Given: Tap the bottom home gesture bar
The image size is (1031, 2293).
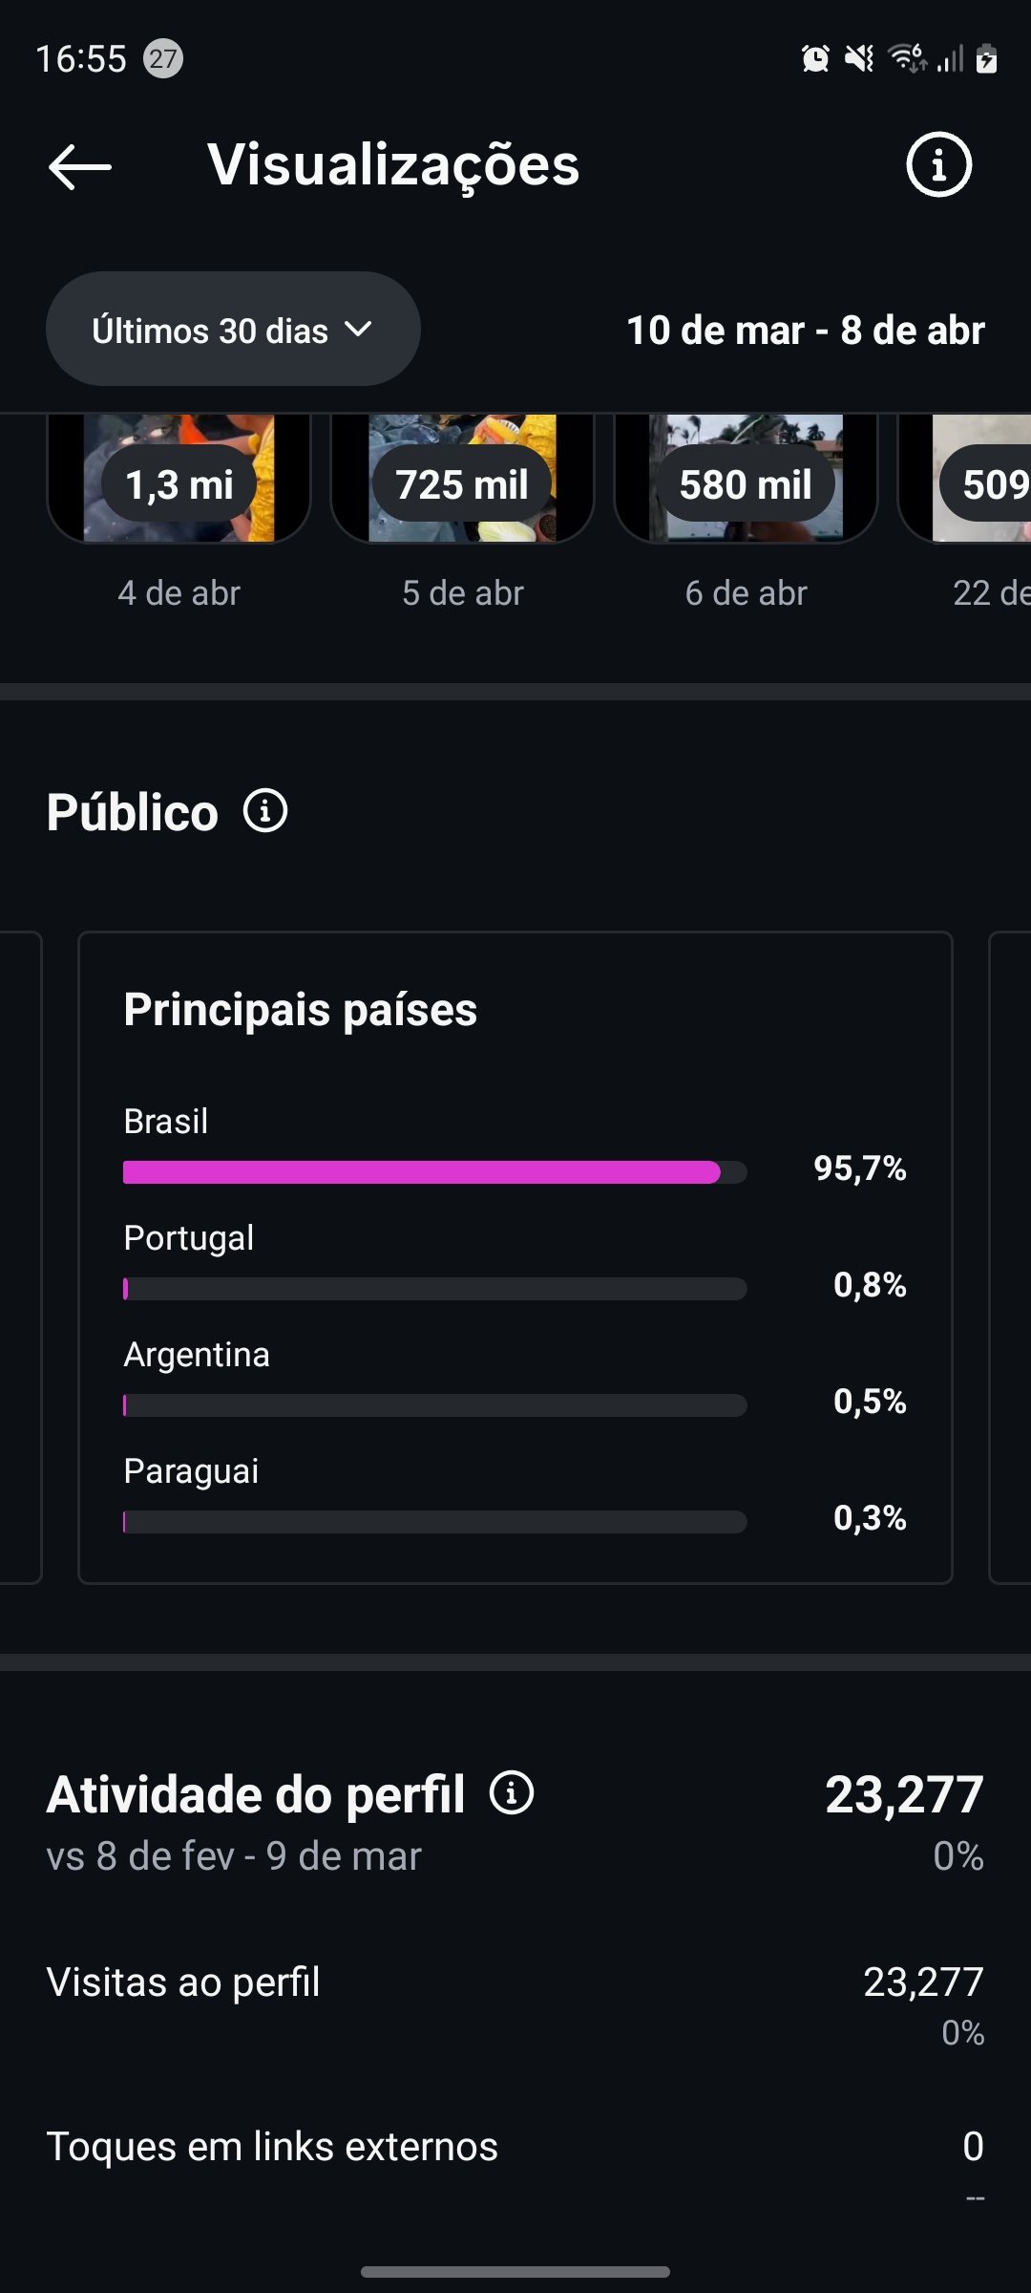Looking at the screenshot, I should coord(515,2271).
